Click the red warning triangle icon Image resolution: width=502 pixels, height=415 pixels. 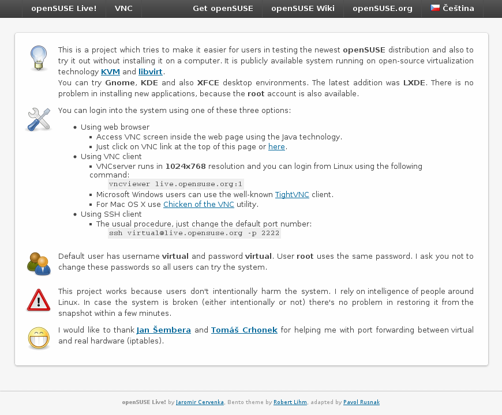(39, 300)
